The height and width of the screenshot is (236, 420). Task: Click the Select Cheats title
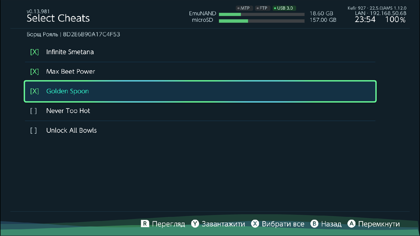tap(58, 19)
